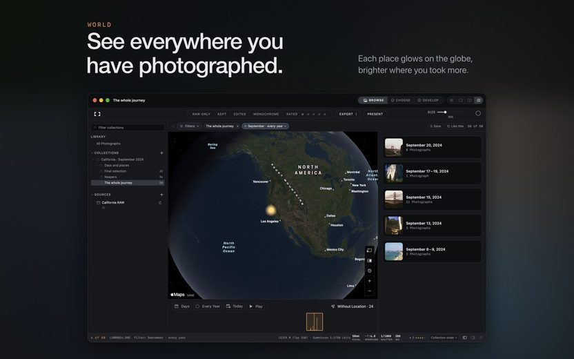Collapse Days and places folder
574x359 pixels.
tap(97, 165)
